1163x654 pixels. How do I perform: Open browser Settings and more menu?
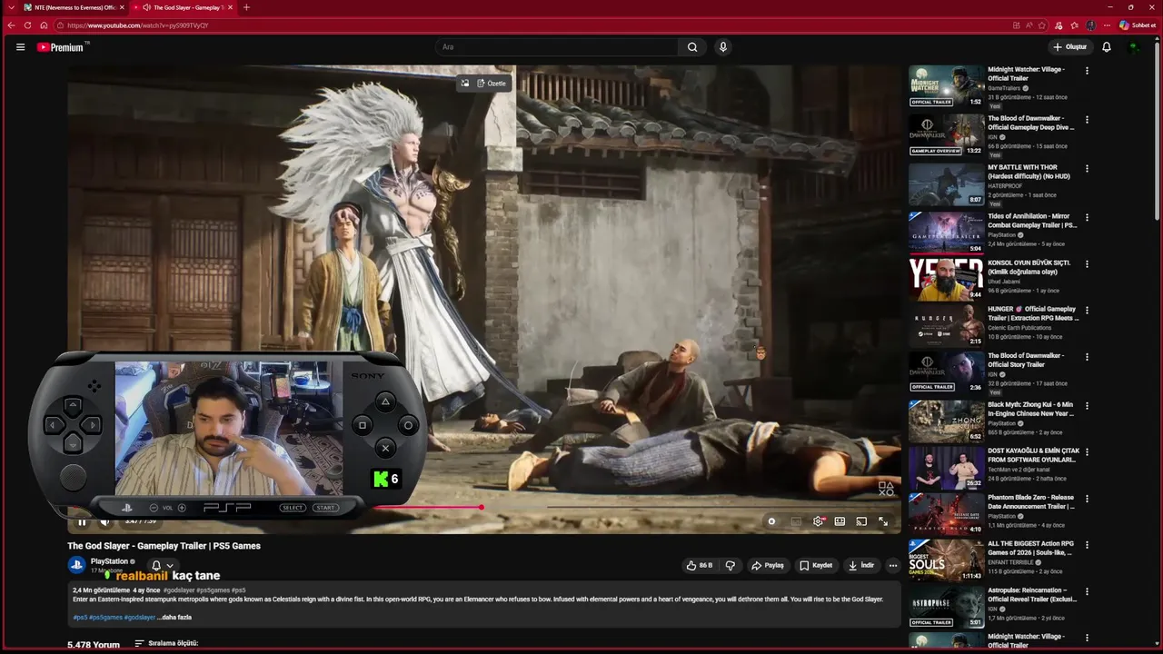tap(1107, 25)
